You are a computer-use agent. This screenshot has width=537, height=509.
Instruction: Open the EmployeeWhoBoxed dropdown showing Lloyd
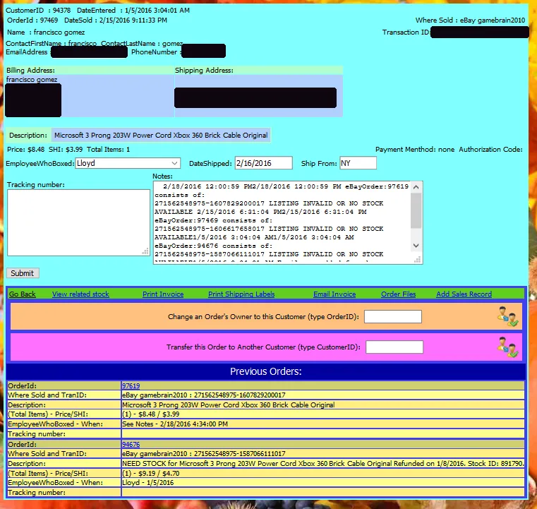tap(128, 163)
